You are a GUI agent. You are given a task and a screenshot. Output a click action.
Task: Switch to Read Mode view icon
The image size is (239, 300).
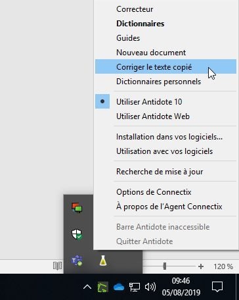click(57, 266)
